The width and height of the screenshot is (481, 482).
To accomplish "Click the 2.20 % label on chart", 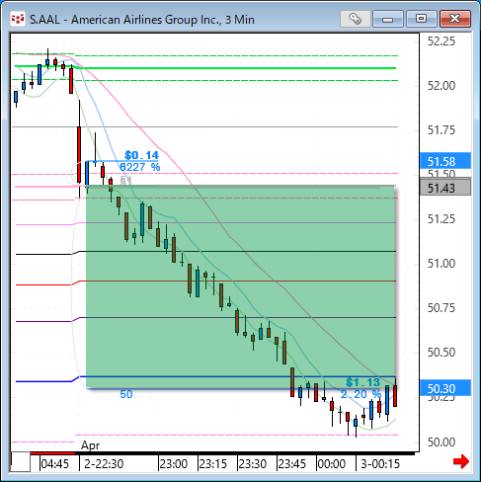I will 361,394.
